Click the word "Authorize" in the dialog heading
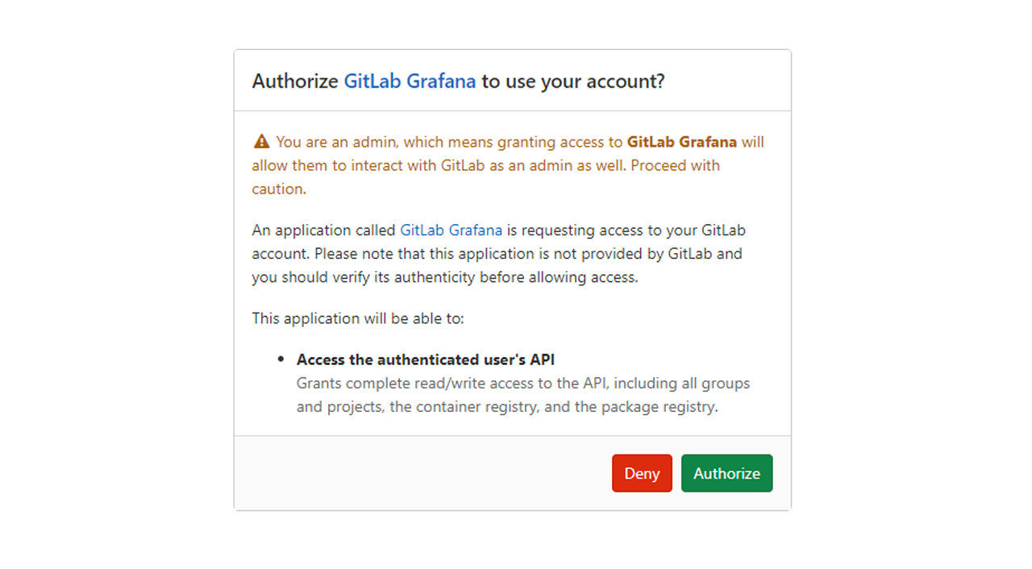Image resolution: width=1032 pixels, height=569 pixels. 295,81
